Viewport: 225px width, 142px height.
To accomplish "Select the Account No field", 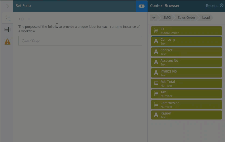I will [x=186, y=62].
